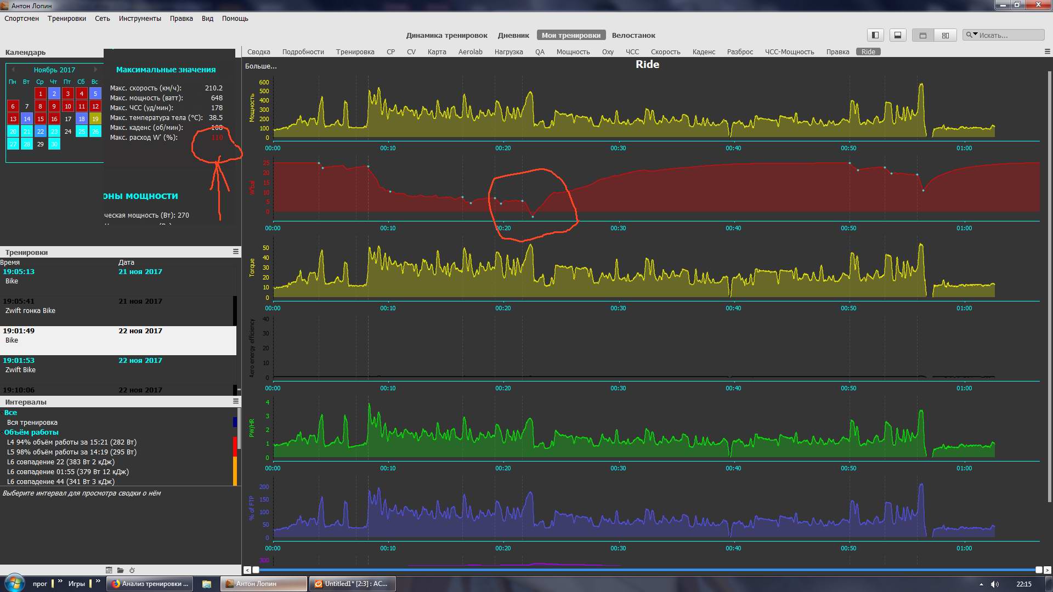Open the Динамика тренировок view
The image size is (1053, 592).
(x=446, y=35)
